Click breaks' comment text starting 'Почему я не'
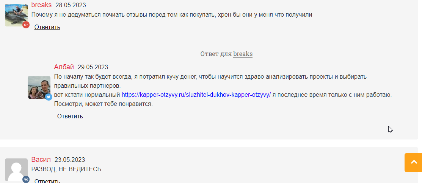 pos(172,15)
